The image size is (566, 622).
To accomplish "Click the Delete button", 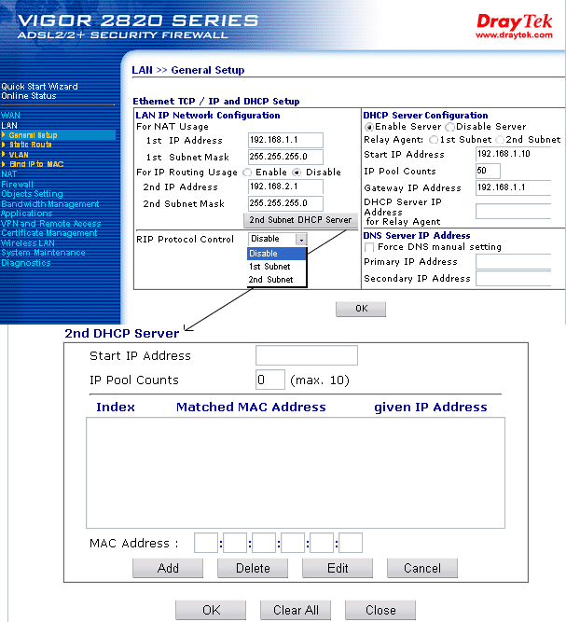I will 253,569.
